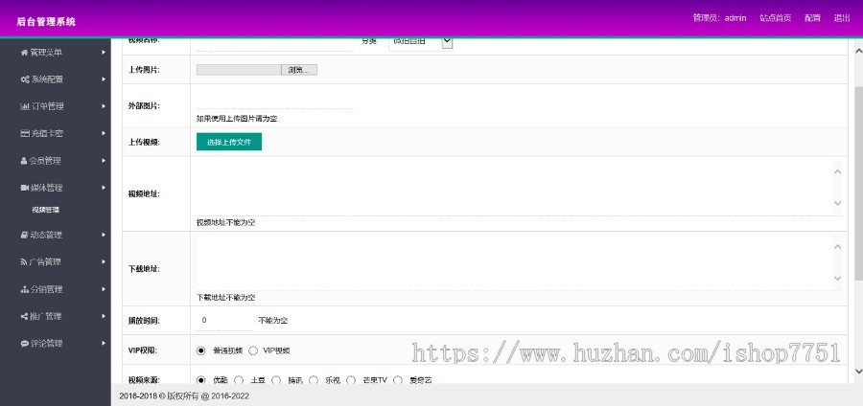863x406 pixels.
Task: Choose 乐视 as the video source
Action: click(x=314, y=379)
